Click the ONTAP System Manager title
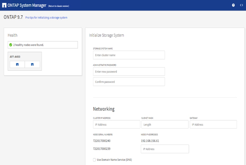This screenshot has height=165, width=246. (x=27, y=5)
